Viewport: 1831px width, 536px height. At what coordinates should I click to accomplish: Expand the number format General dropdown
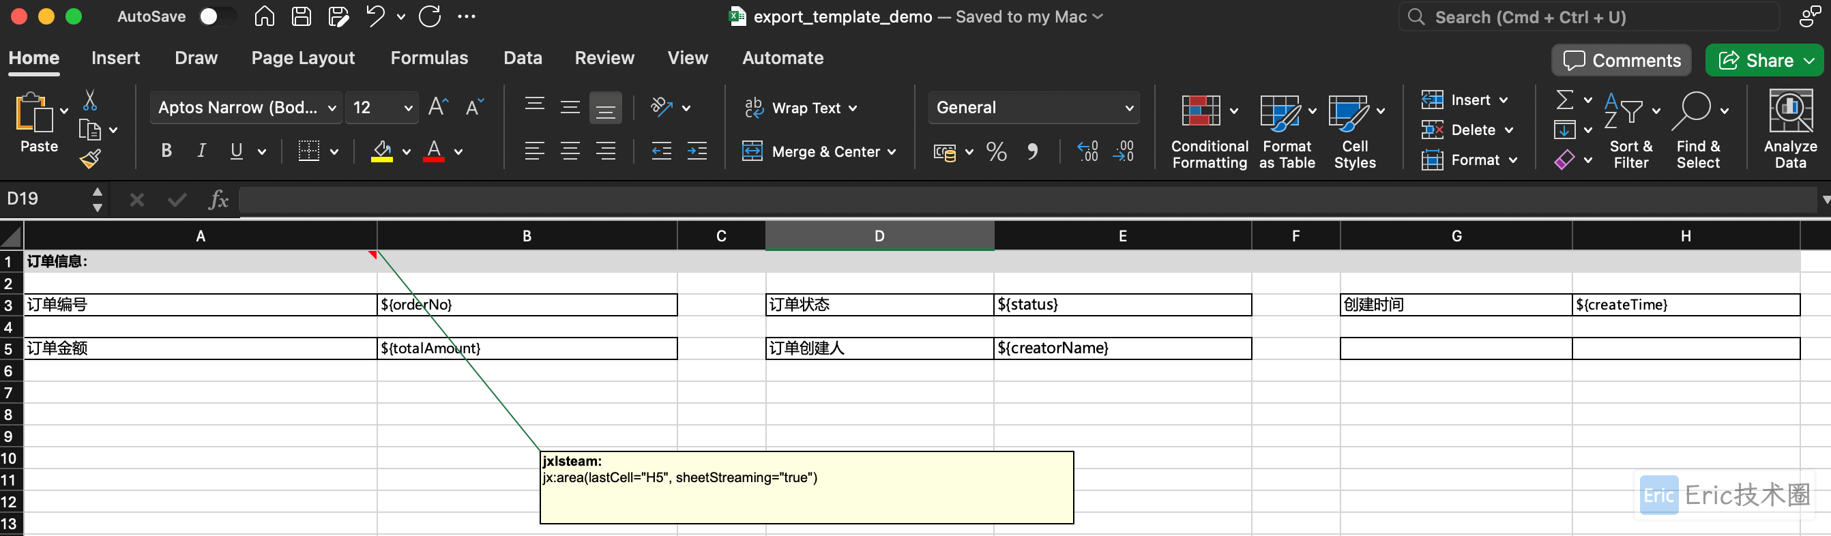[x=1129, y=108]
